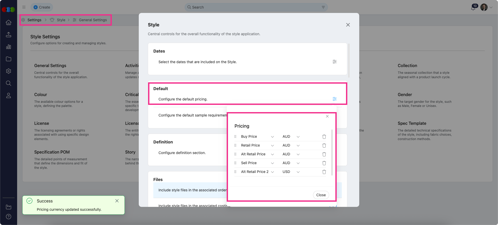Screen dimensions: 498x225
Task: Open the help question mark icon
Action: 9,217
